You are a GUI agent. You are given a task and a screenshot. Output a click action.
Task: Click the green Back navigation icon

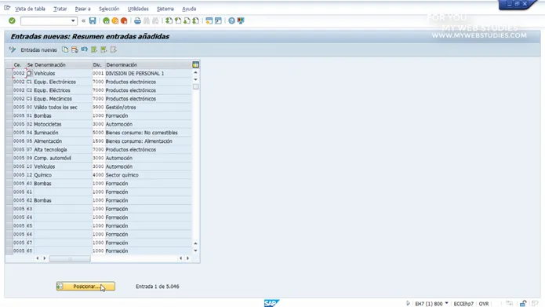coord(106,21)
